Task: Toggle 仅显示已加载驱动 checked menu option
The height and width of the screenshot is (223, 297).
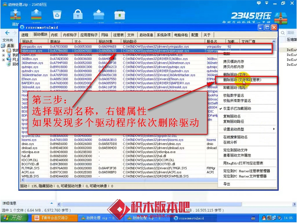Action: pyautogui.click(x=237, y=108)
